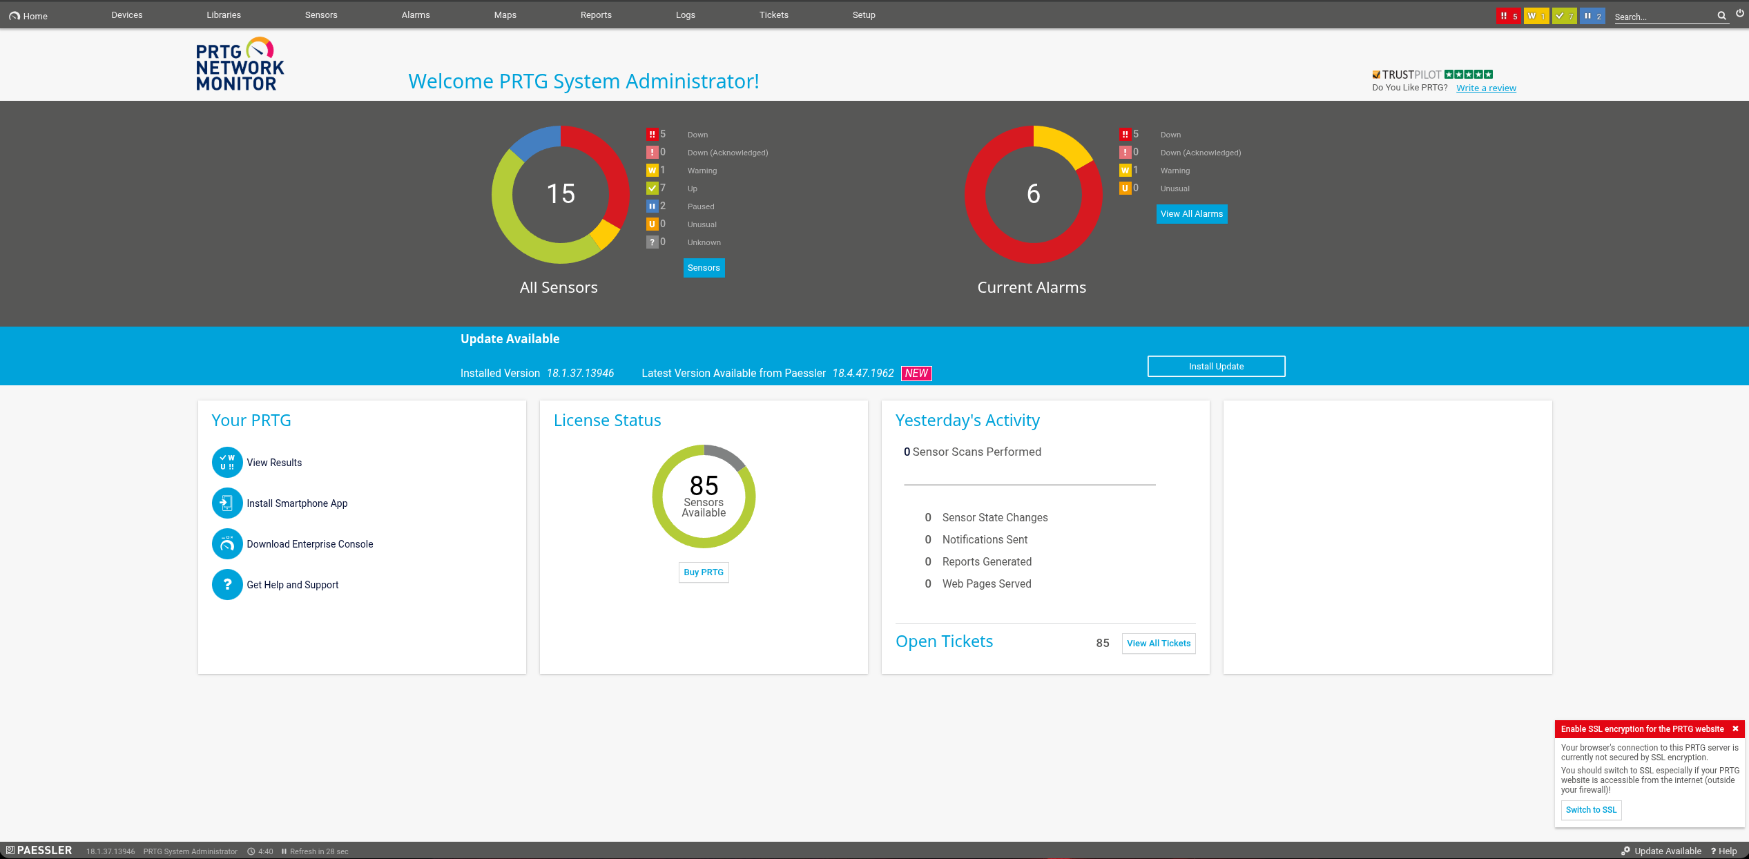Click the 85 Sensors Available license chart
Viewport: 1749px width, 859px height.
[704, 496]
